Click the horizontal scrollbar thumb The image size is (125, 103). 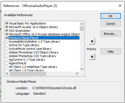[28, 74]
